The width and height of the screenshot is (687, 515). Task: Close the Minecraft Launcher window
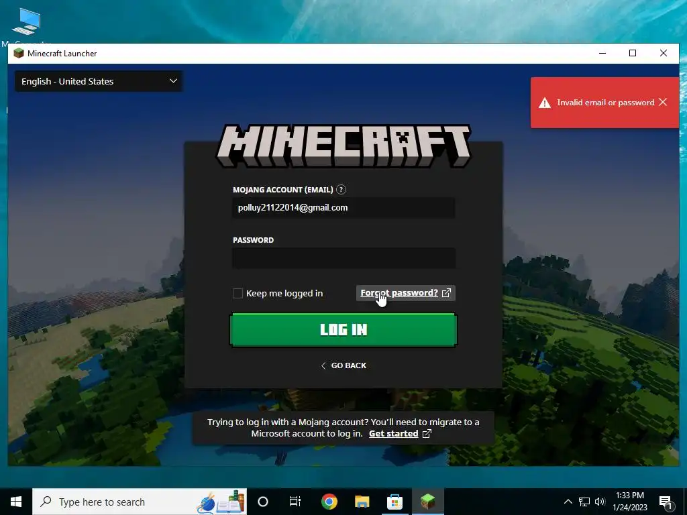pos(664,54)
